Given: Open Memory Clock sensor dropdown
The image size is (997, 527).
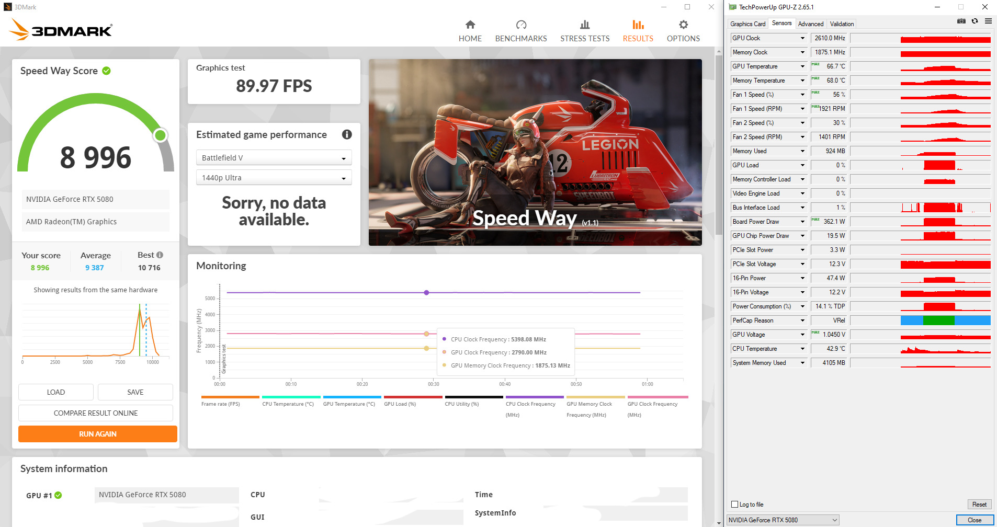Looking at the screenshot, I should tap(802, 52).
